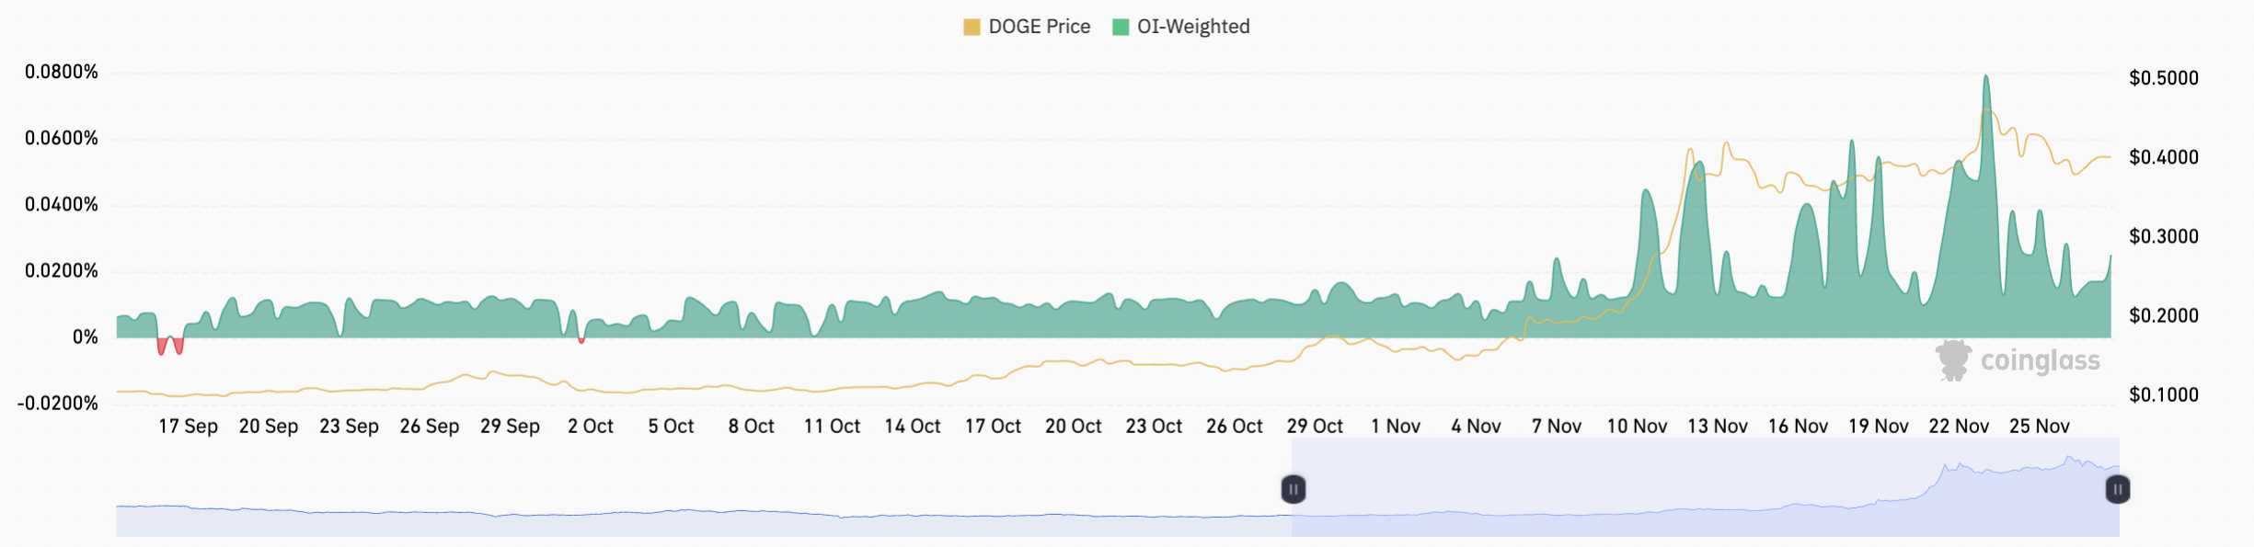Image resolution: width=2254 pixels, height=547 pixels.
Task: Click the 20 Oct date label
Action: [1074, 427]
